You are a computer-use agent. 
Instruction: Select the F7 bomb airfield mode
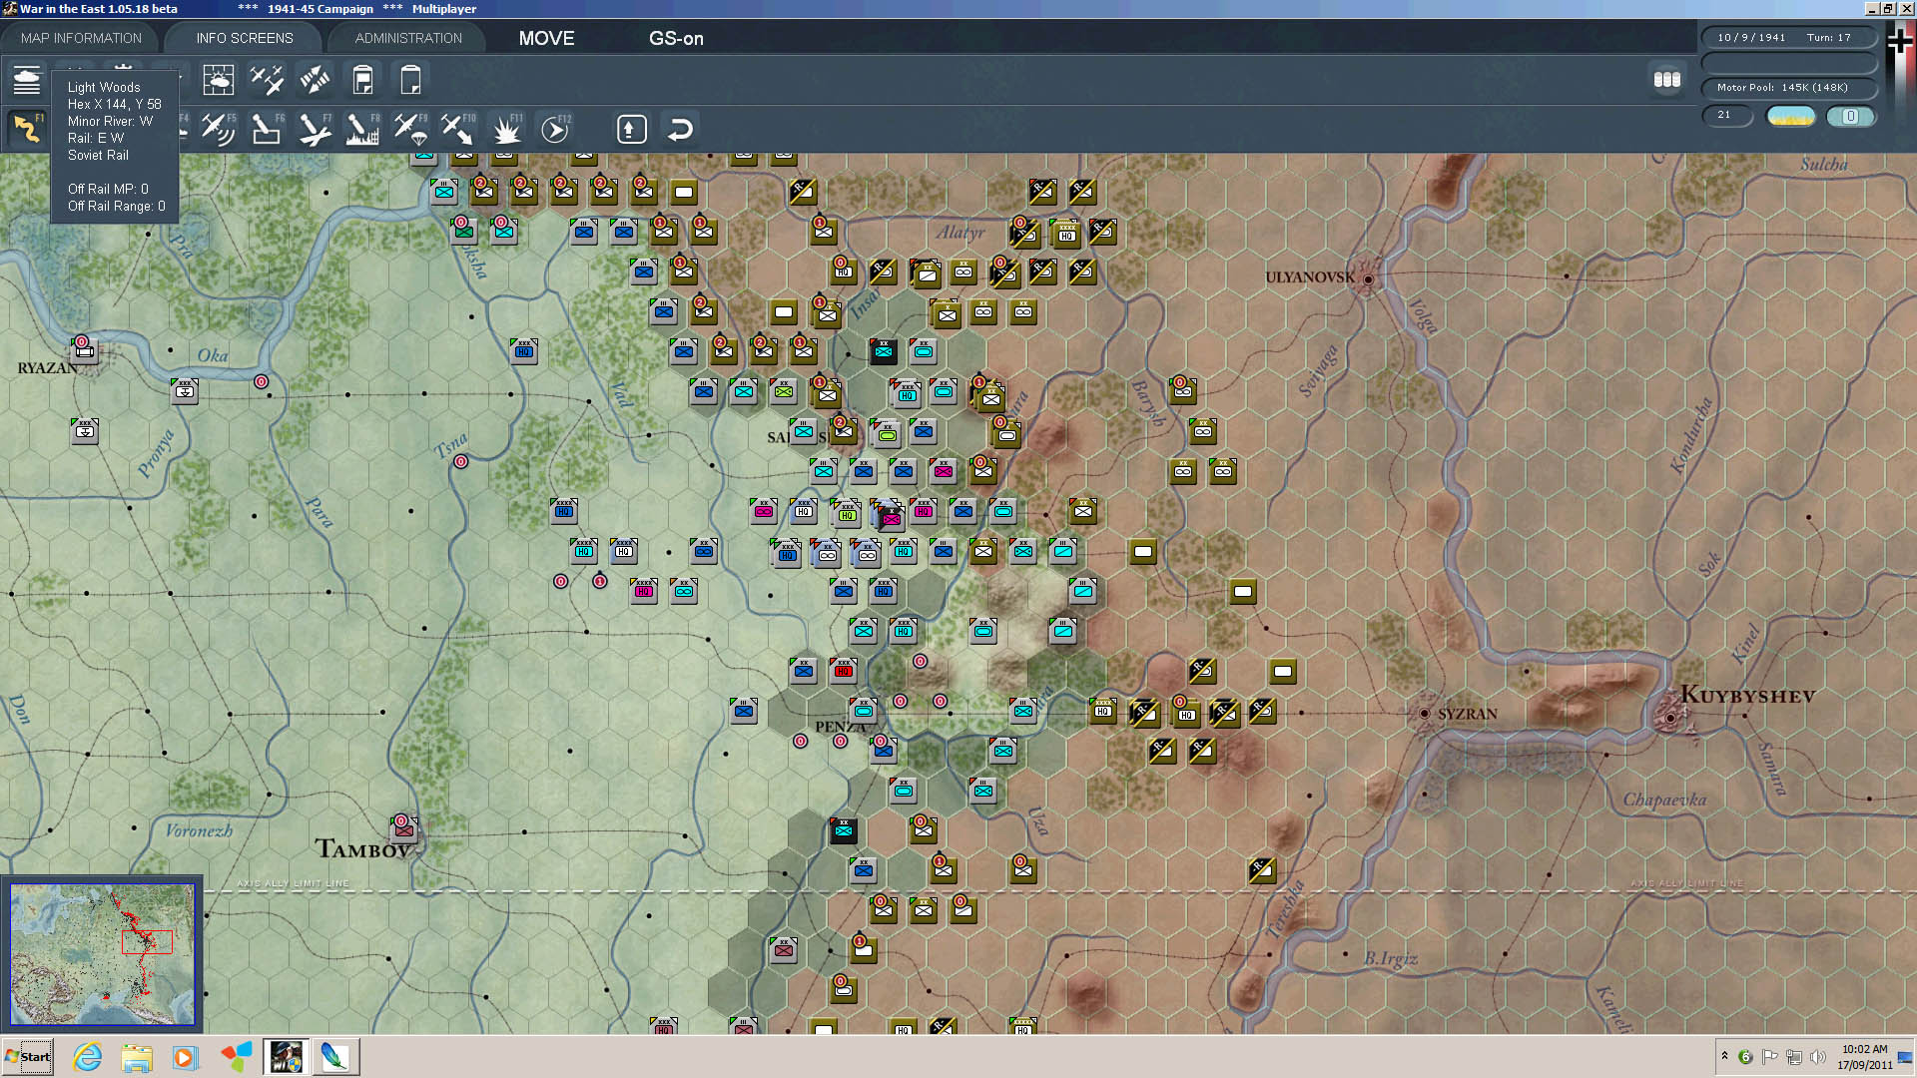click(315, 129)
